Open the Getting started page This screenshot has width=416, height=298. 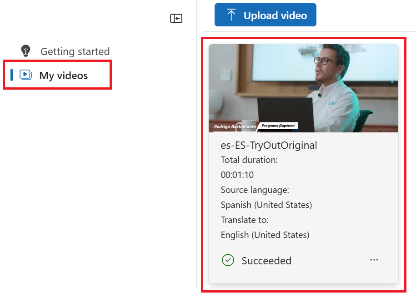click(75, 51)
